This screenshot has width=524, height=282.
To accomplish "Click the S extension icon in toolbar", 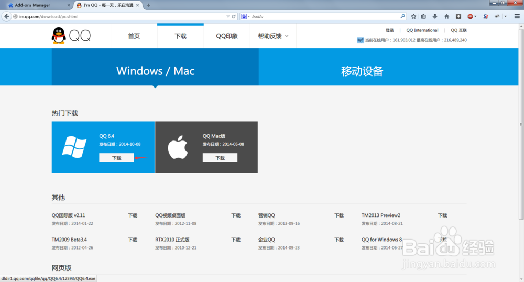I will (x=486, y=16).
